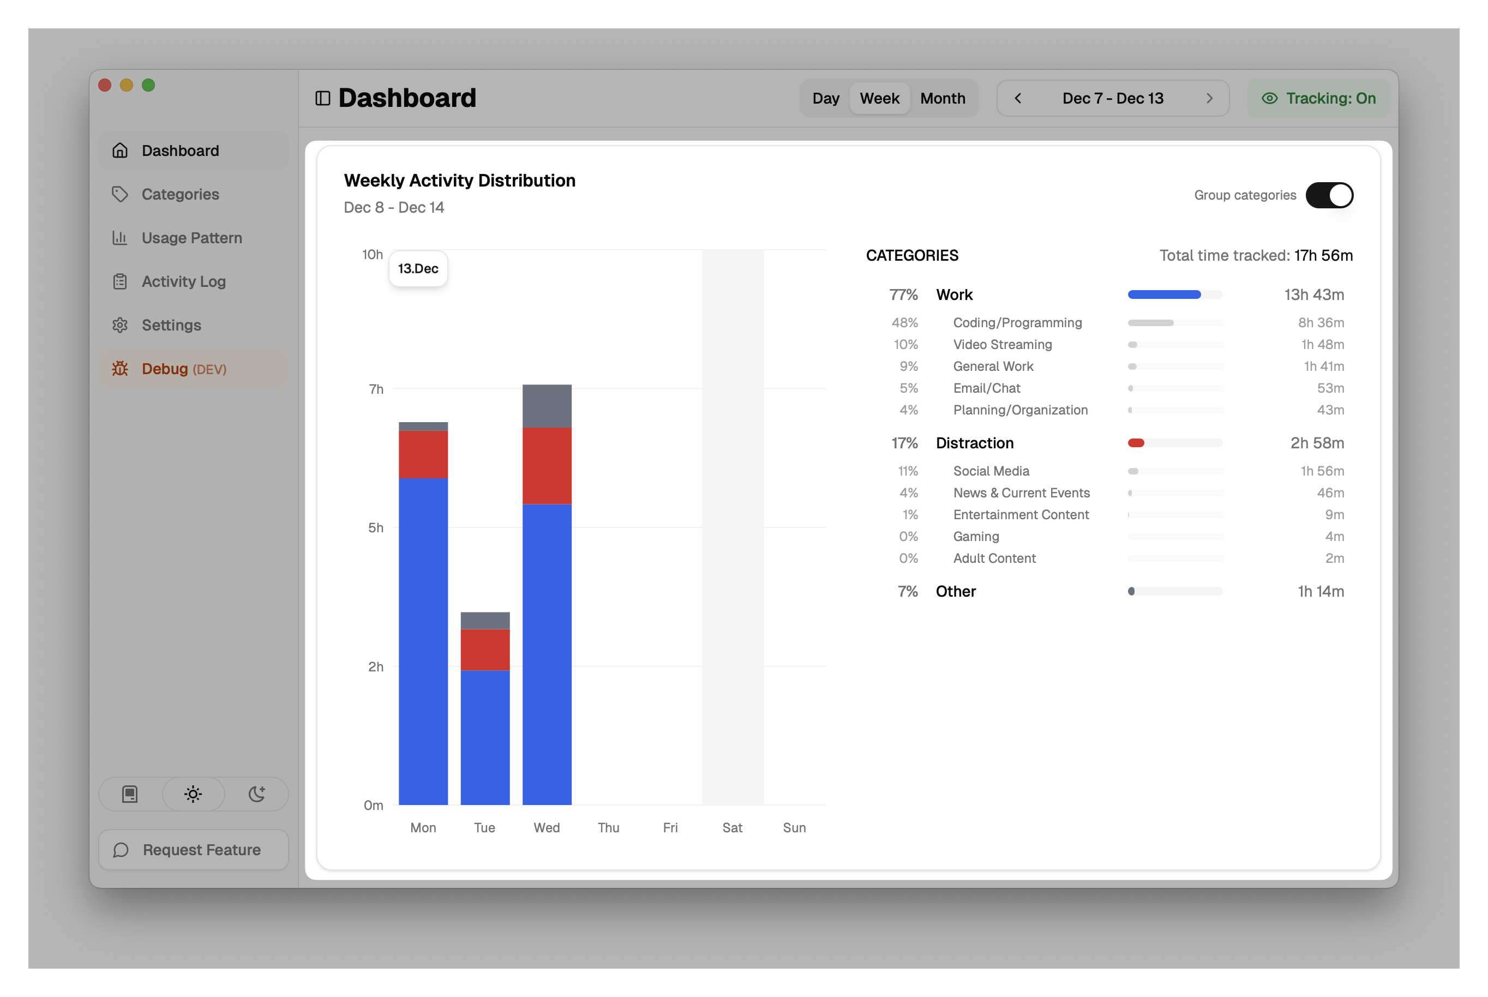
Task: Click the Debug bug icon
Action: click(120, 369)
